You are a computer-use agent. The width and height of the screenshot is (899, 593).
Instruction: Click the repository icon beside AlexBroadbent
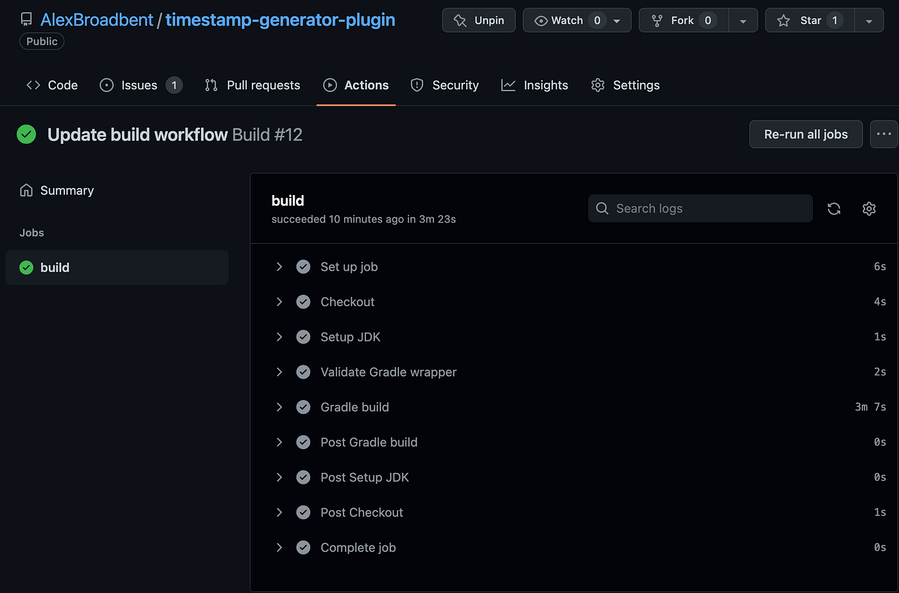[26, 20]
